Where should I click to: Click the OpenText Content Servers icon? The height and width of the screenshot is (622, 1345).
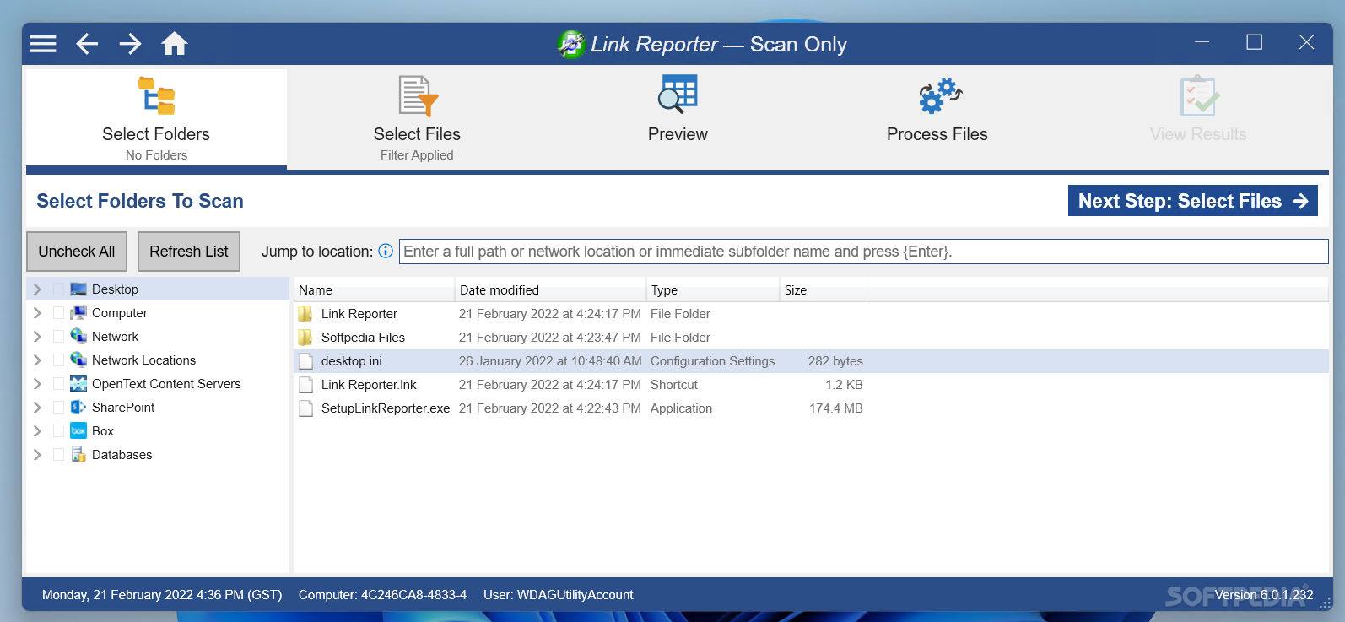pyautogui.click(x=78, y=383)
